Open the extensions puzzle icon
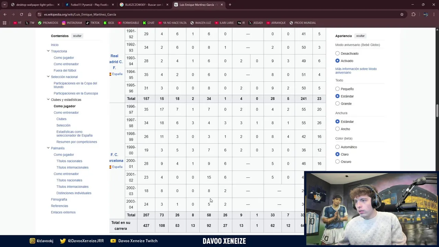This screenshot has width=439, height=247. point(413,14)
